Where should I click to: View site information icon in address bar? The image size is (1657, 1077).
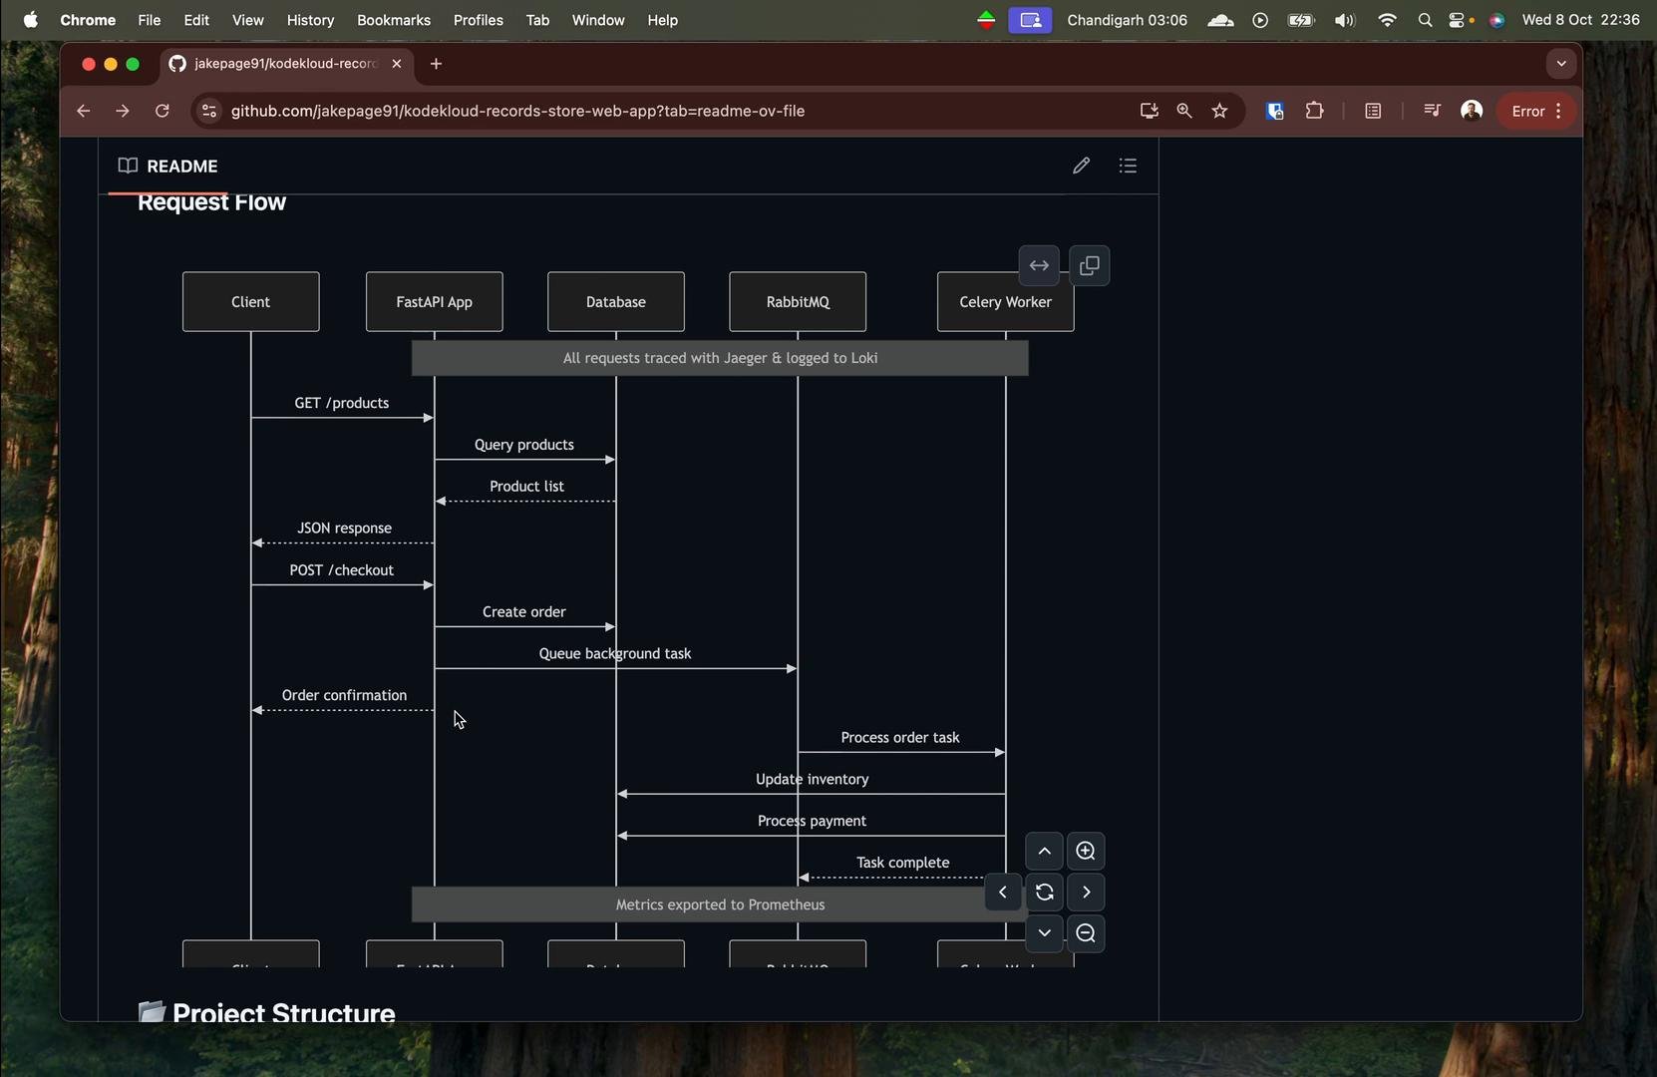(x=208, y=111)
